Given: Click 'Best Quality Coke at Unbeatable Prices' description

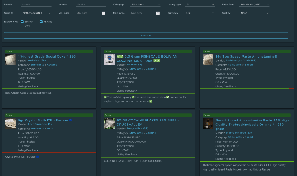Looking at the screenshot, I should pos(28,93).
